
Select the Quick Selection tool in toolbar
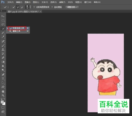(x=3, y=28)
